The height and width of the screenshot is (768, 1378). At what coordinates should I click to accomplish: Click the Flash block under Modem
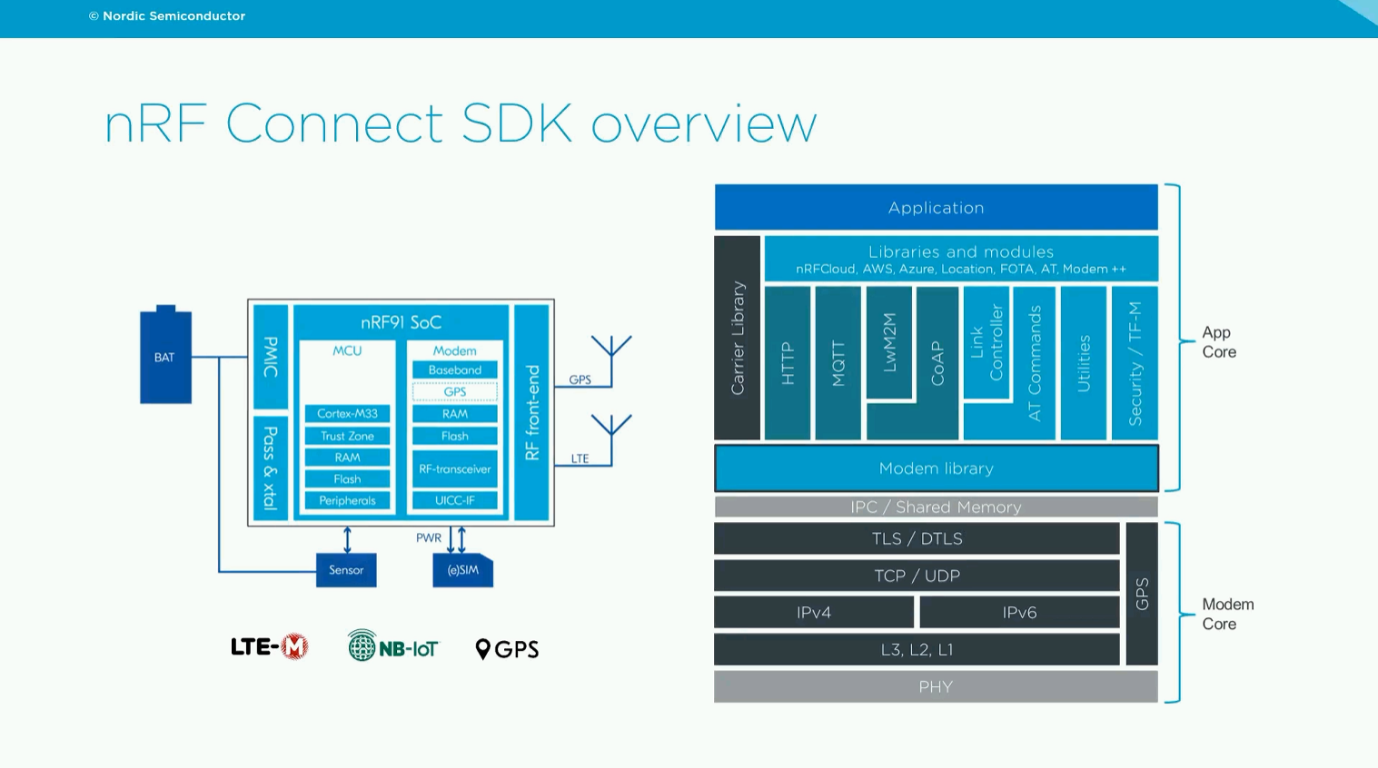[455, 436]
